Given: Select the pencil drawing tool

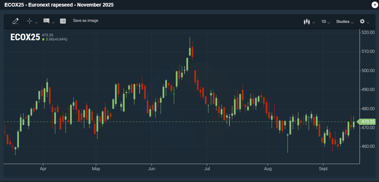Looking at the screenshot, I should pyautogui.click(x=16, y=21).
